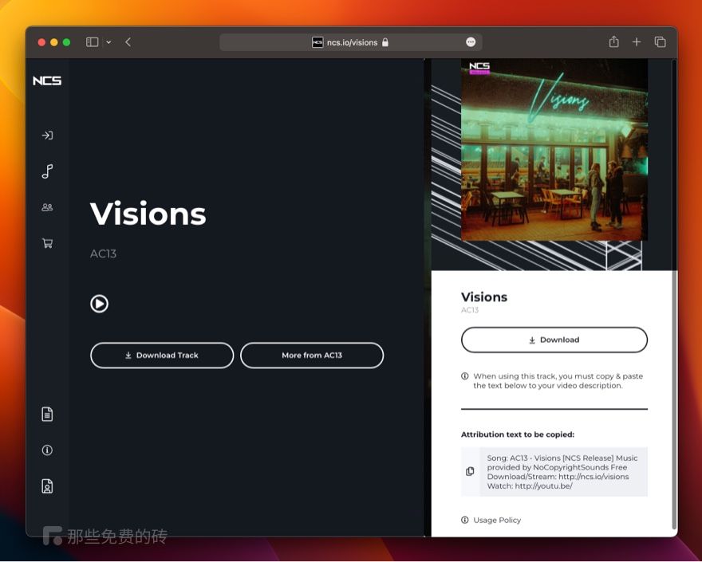Open the contact profile icon in sidebar

[47, 486]
